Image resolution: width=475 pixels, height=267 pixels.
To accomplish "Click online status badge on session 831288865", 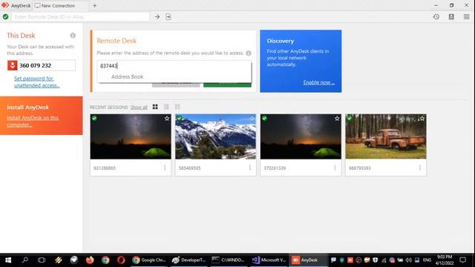I will (x=94, y=118).
